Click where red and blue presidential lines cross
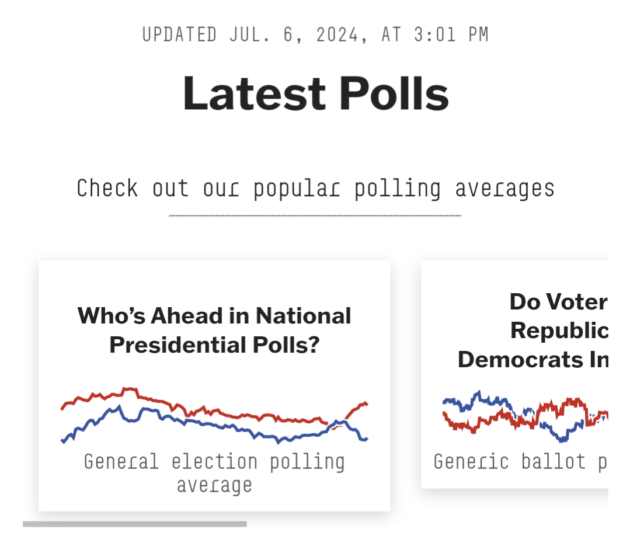Viewport: 630px width, 560px height. (337, 424)
